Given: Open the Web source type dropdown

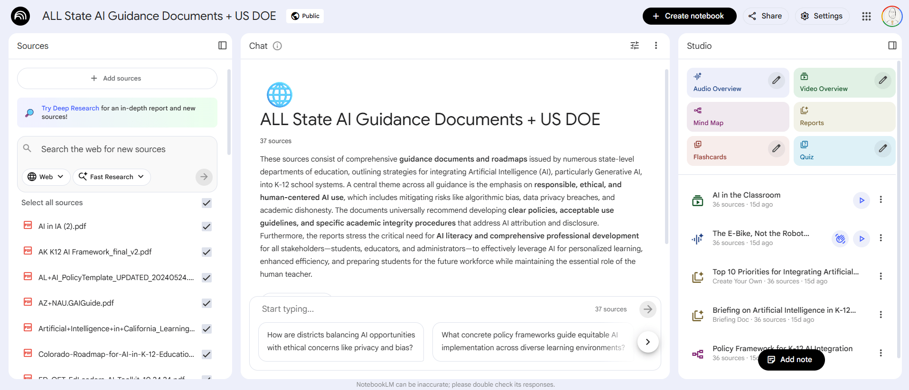Looking at the screenshot, I should (46, 177).
